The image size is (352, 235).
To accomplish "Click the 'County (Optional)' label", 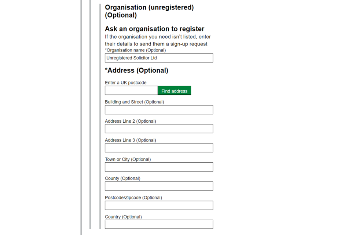I will 122,178.
